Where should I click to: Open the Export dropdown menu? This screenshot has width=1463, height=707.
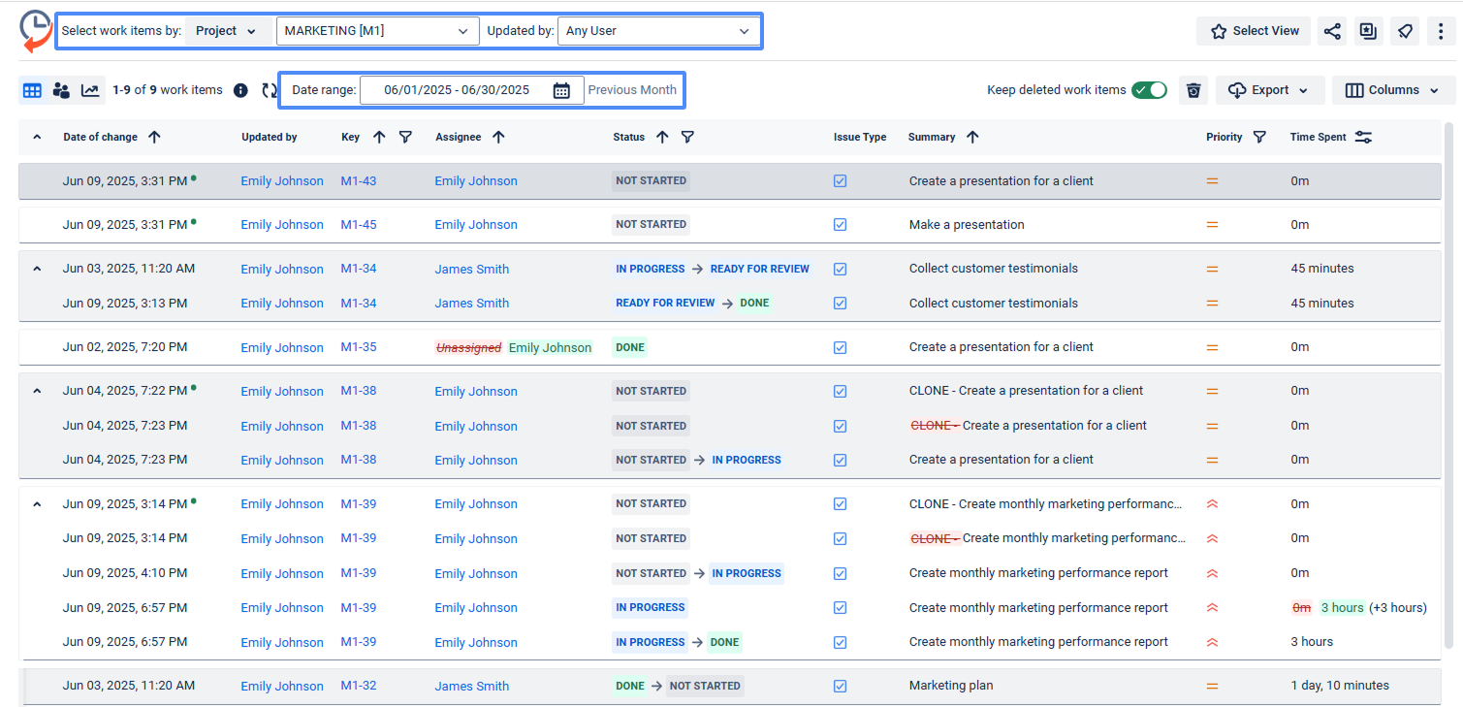coord(1269,89)
